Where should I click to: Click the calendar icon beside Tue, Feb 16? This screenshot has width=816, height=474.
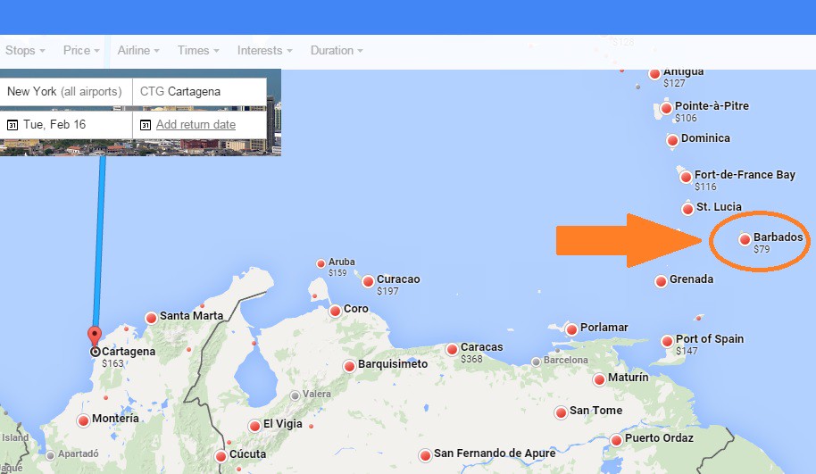pyautogui.click(x=12, y=125)
